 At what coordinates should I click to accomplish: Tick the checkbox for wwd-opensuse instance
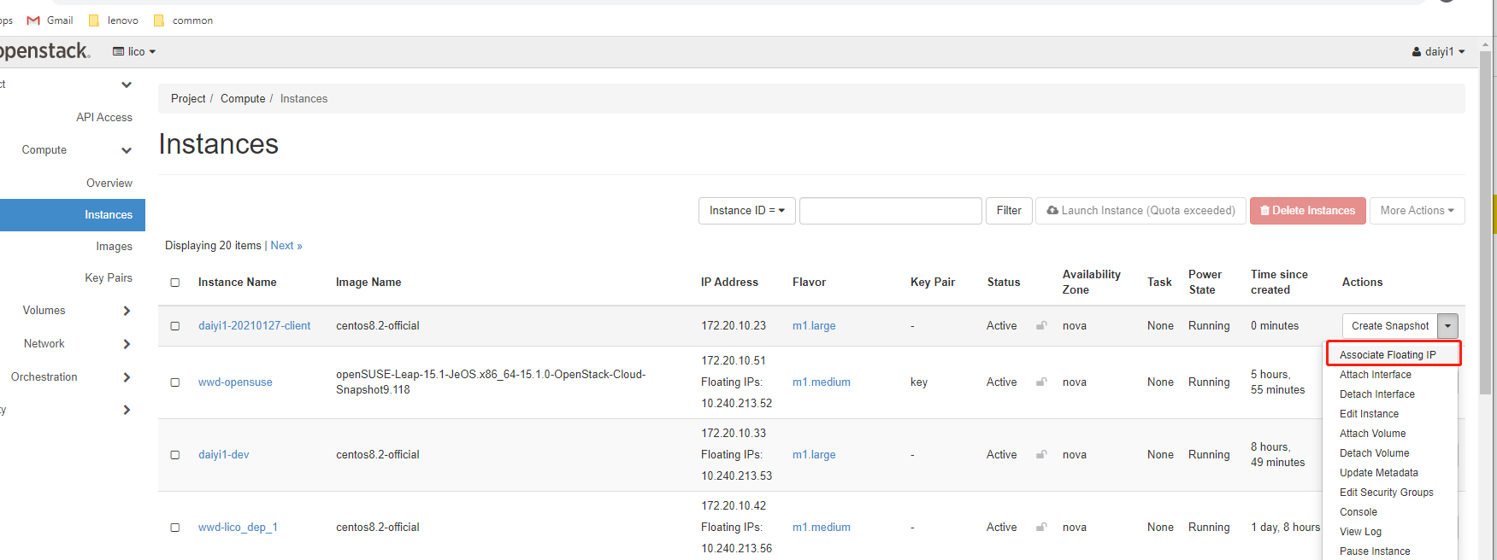(x=175, y=382)
